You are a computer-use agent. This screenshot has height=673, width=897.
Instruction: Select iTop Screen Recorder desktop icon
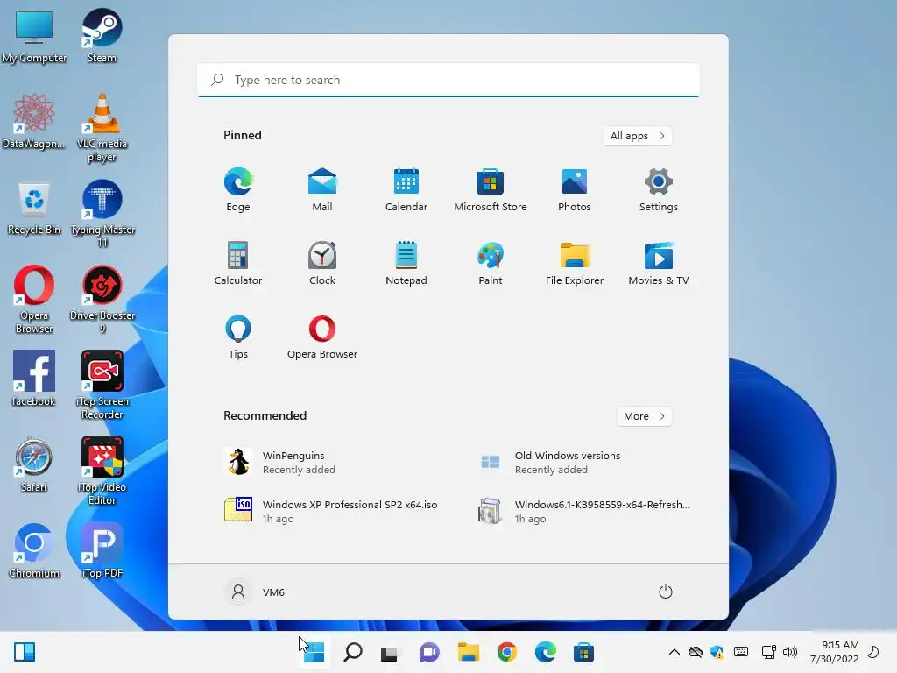tap(102, 385)
